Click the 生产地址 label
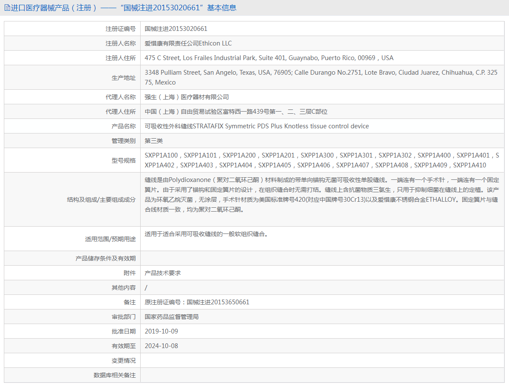This screenshot has width=509, height=385. click(x=123, y=78)
